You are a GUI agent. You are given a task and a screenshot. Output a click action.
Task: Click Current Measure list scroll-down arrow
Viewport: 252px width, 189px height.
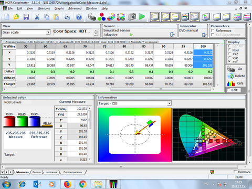90,159
